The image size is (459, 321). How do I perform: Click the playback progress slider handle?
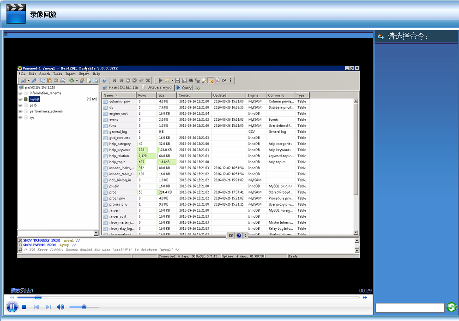coord(38,297)
